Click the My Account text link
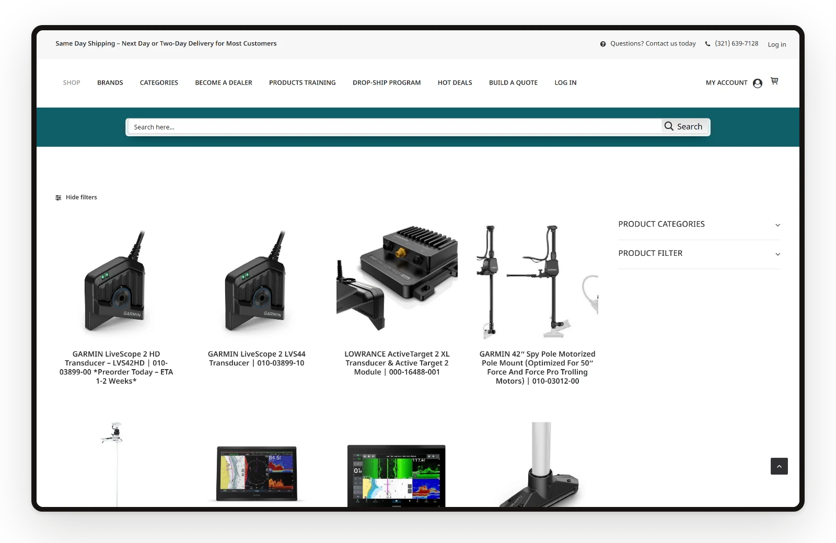Screen dimensions: 836x543 coord(726,82)
